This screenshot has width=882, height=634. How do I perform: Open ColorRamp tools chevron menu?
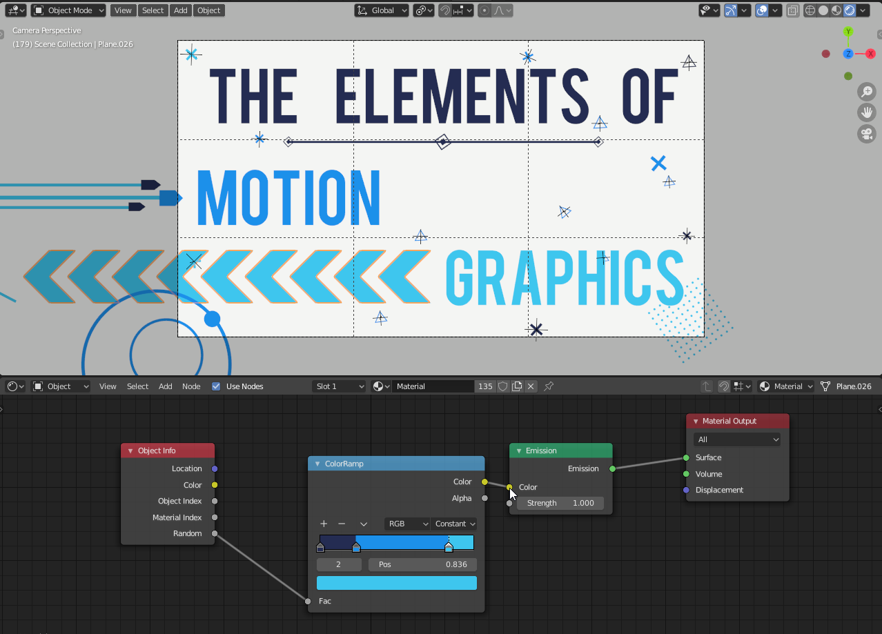click(364, 524)
